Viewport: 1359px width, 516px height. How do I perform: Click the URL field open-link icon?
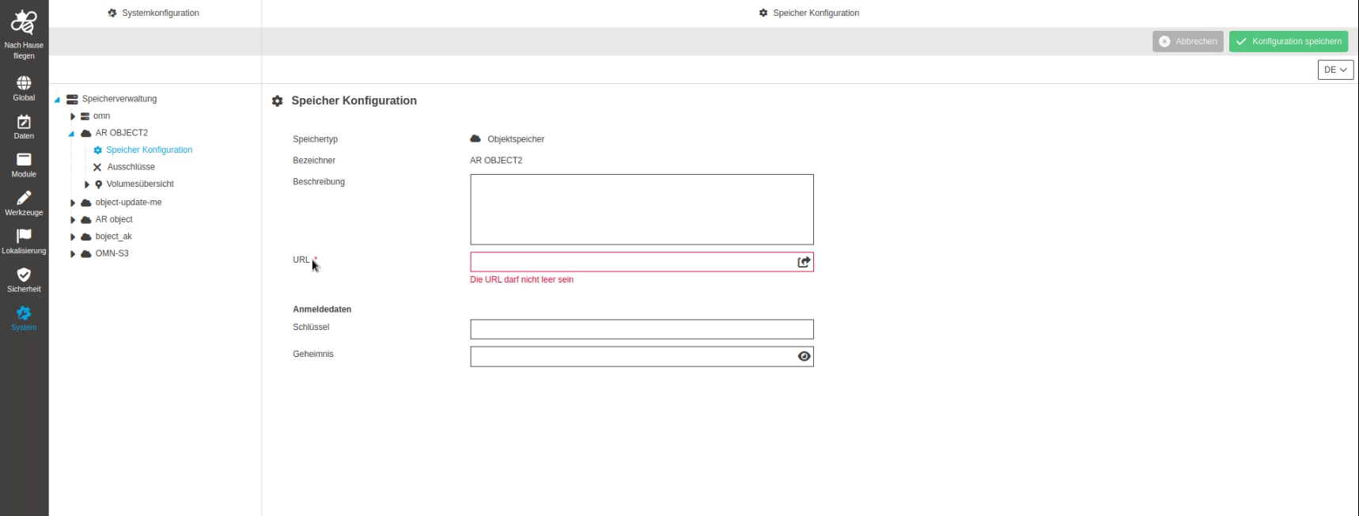804,262
